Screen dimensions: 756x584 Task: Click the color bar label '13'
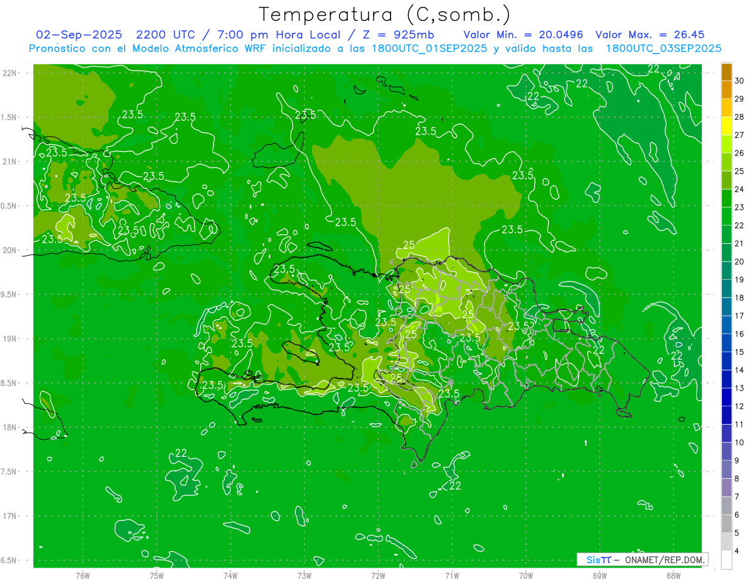point(740,388)
